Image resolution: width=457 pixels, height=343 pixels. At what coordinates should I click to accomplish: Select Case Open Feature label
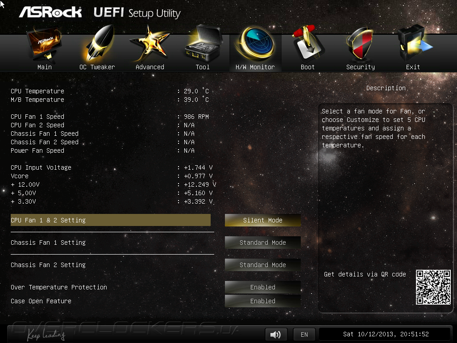point(41,301)
